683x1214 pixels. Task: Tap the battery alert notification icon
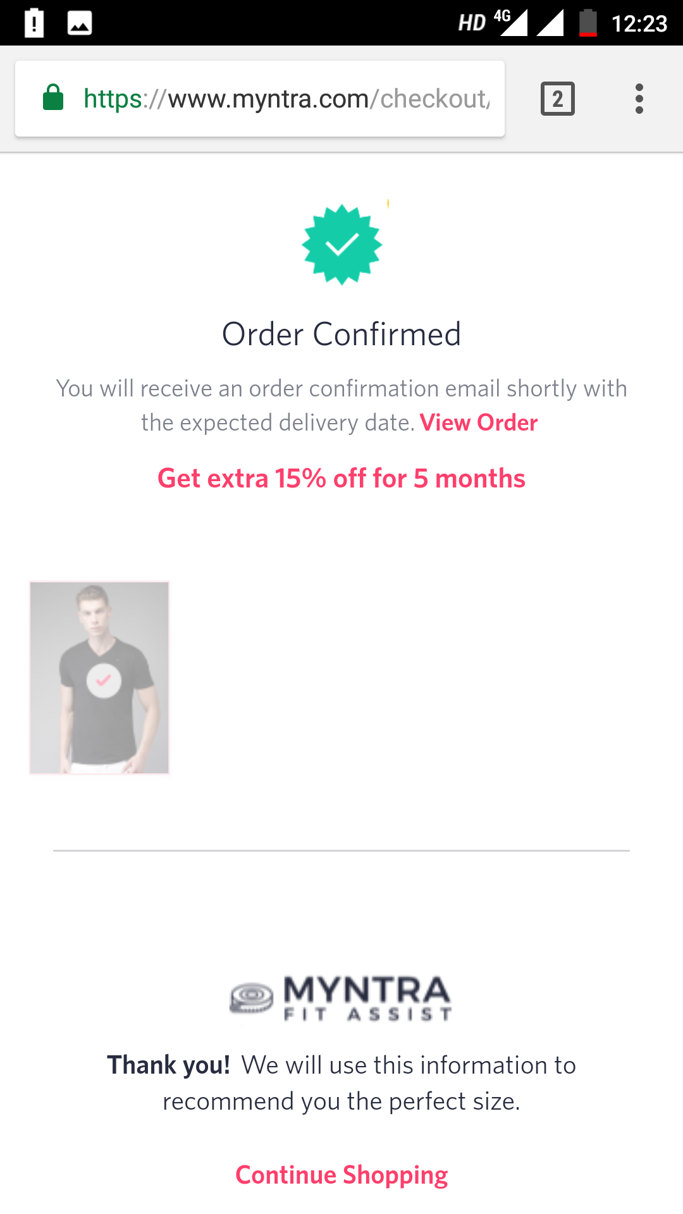coord(34,23)
